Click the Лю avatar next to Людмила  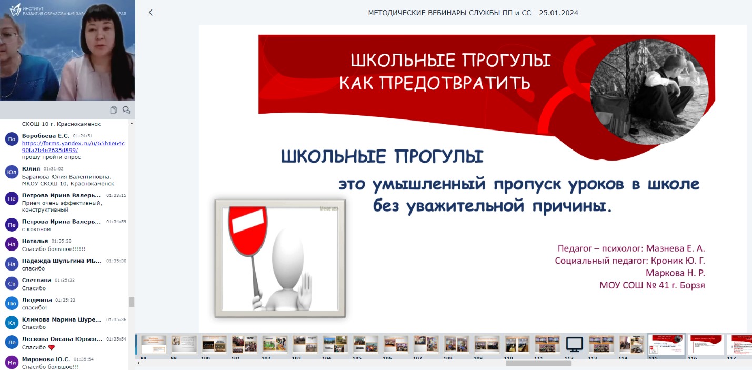tap(12, 303)
